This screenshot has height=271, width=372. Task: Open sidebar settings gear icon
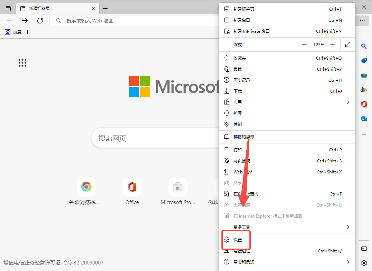[x=364, y=263]
